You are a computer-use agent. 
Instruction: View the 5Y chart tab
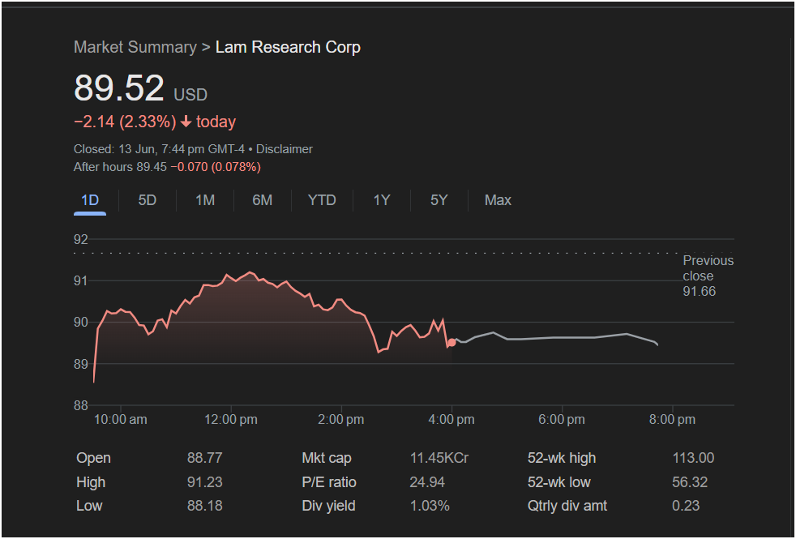439,200
